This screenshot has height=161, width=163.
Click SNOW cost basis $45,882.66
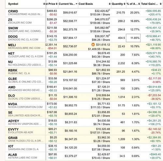pos(102,28)
